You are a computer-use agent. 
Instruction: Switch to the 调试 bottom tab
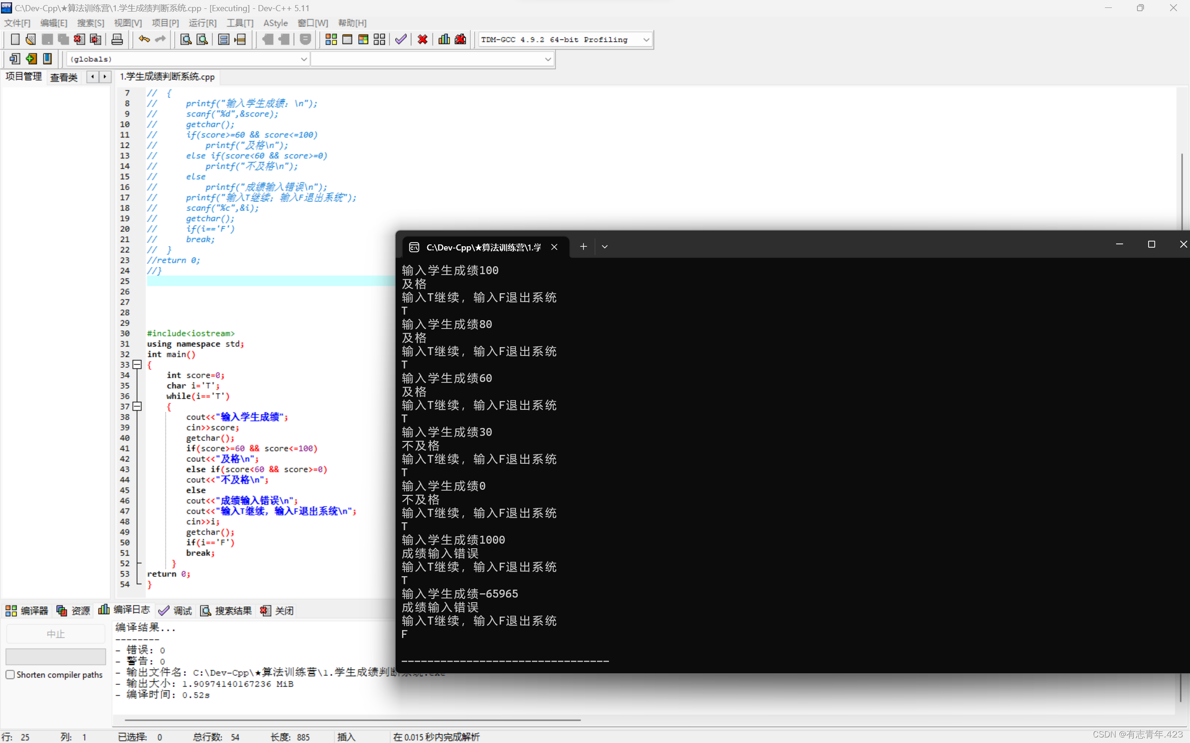(175, 610)
